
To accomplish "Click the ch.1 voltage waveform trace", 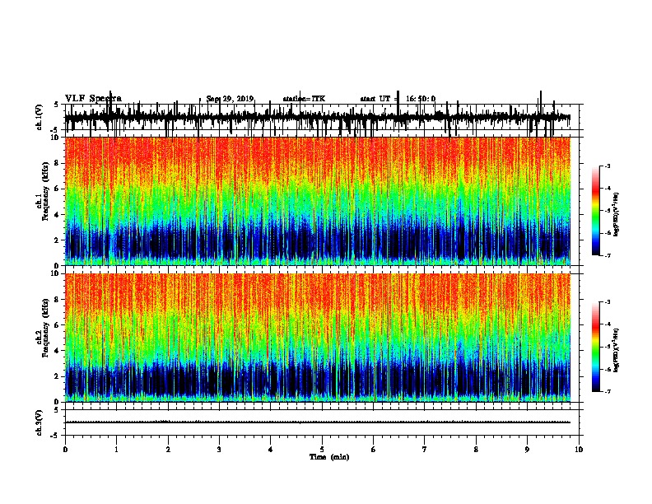I will coord(317,118).
